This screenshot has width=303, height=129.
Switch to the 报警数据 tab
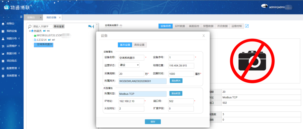[208, 26]
